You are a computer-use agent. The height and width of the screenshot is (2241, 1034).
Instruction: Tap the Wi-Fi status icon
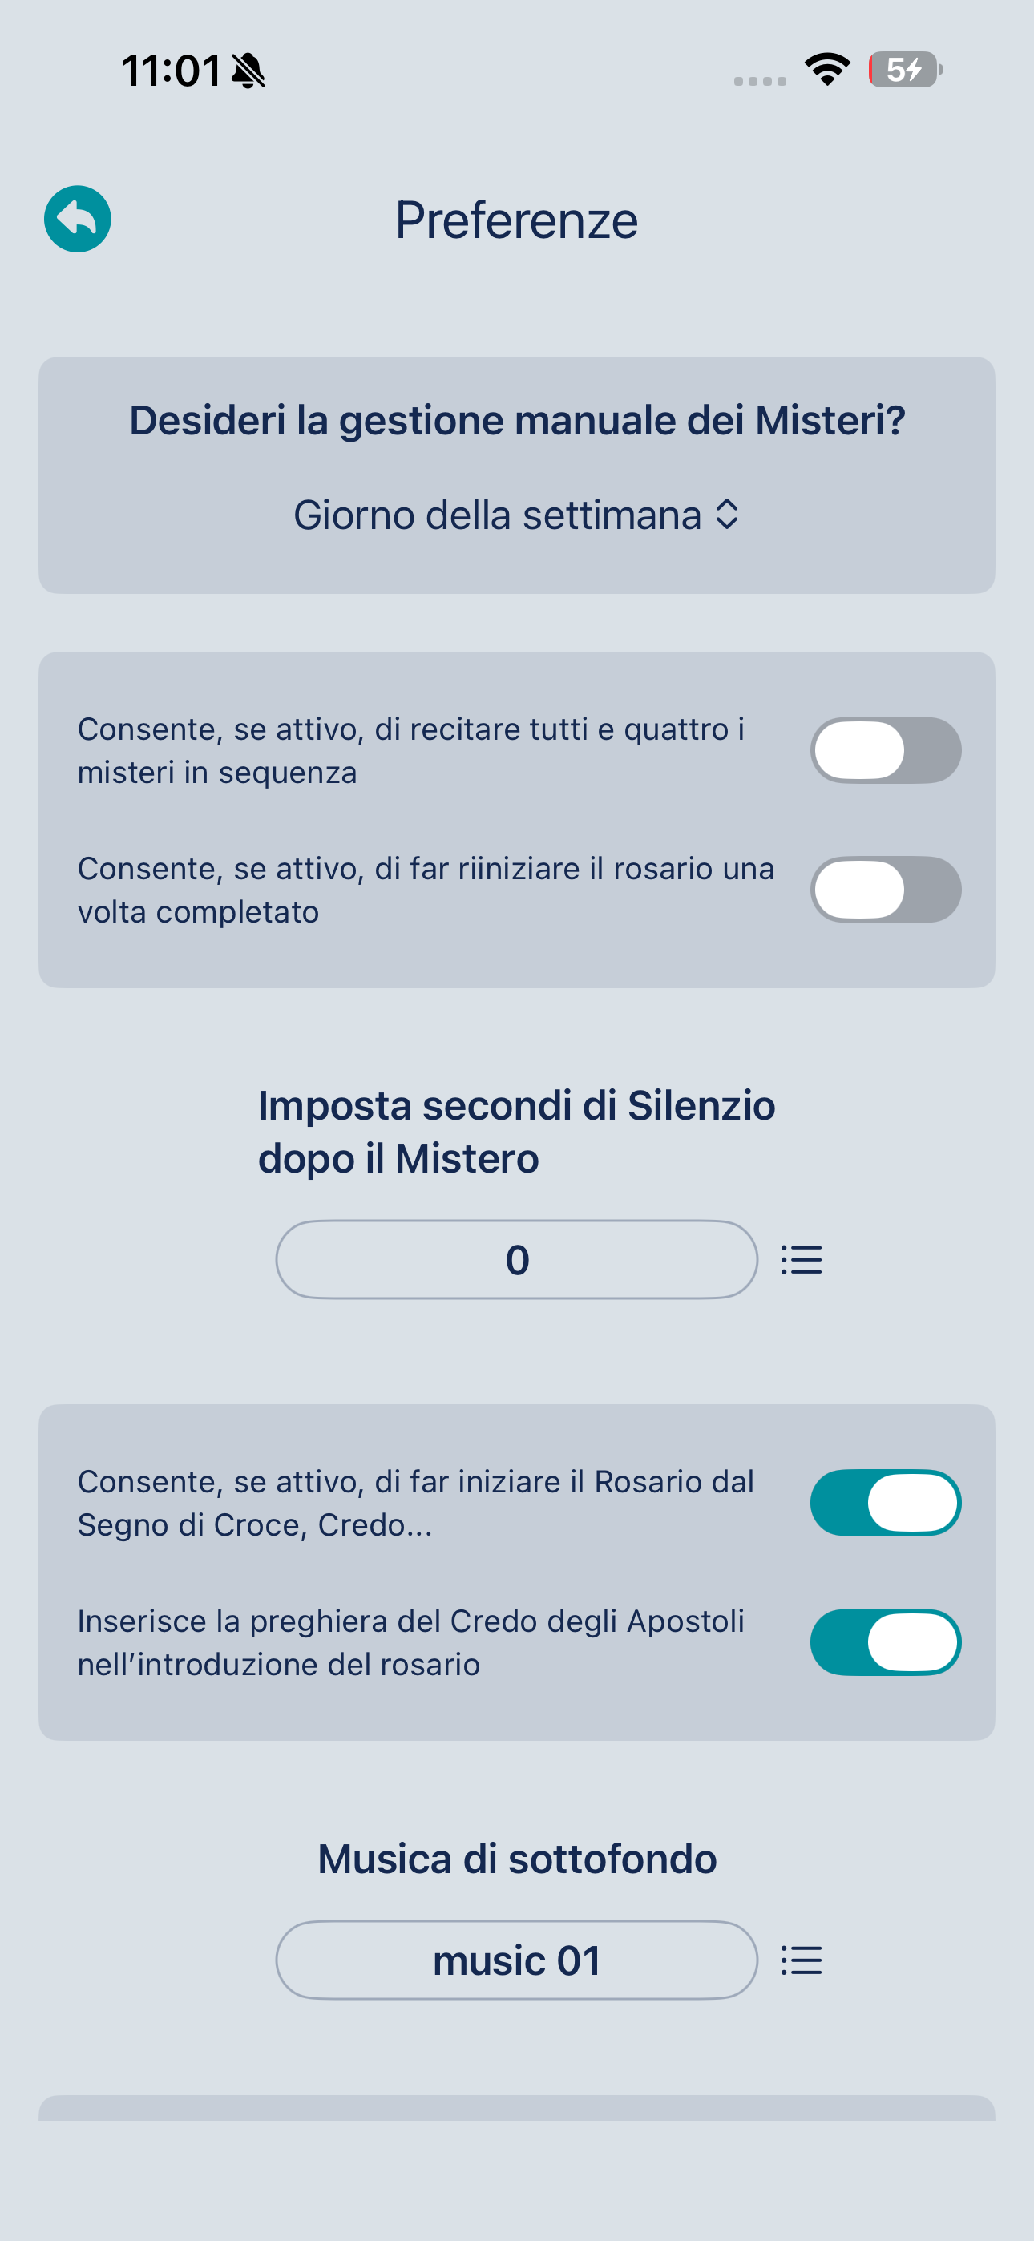pos(827,70)
